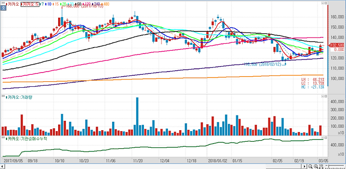
Task: Click the zoom level slider handle
Action: point(328,166)
